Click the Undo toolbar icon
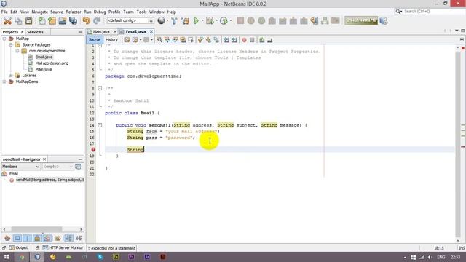 click(86, 21)
